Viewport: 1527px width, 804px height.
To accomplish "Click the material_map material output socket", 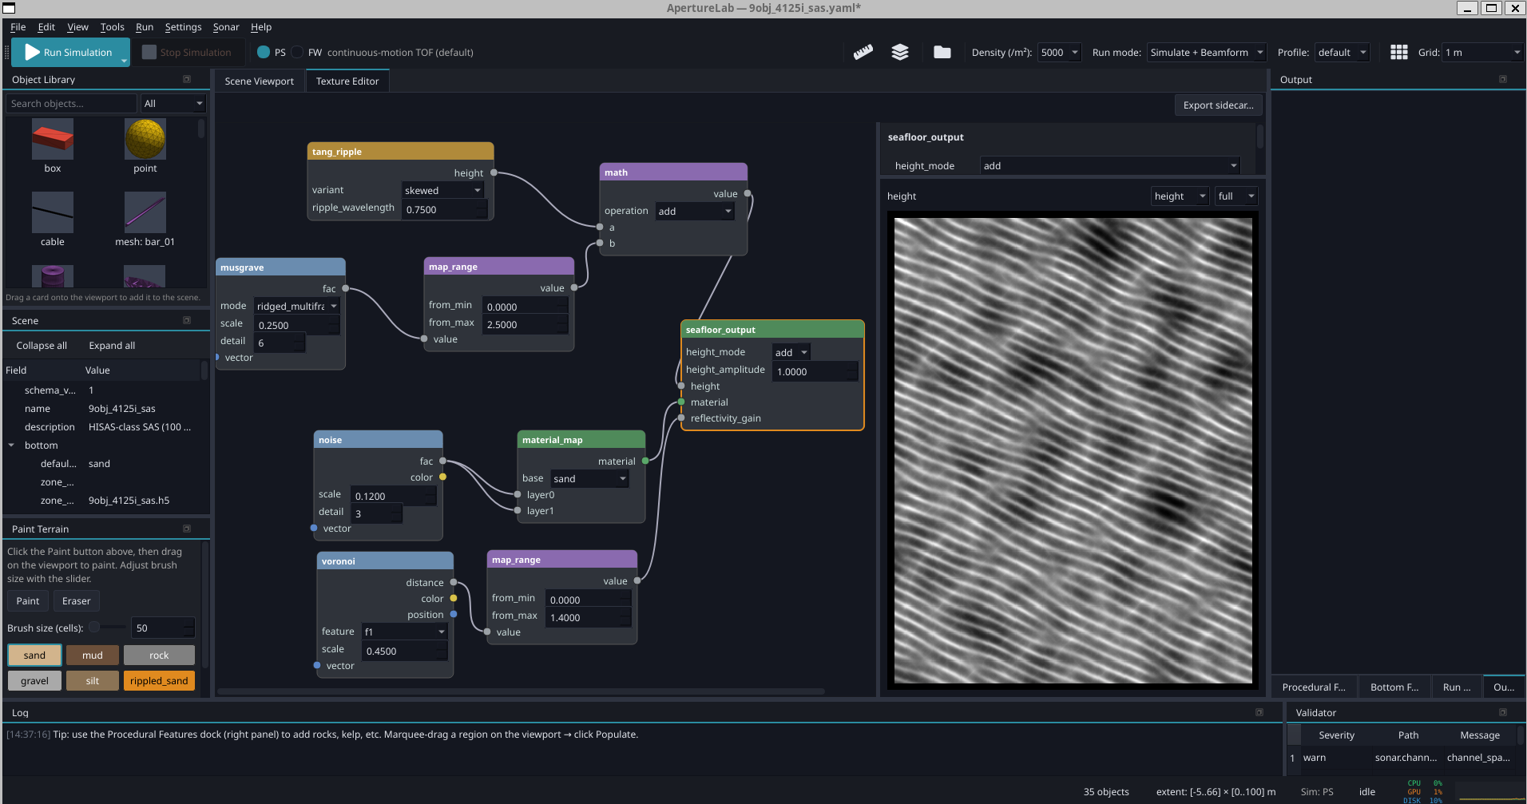I will (x=645, y=461).
